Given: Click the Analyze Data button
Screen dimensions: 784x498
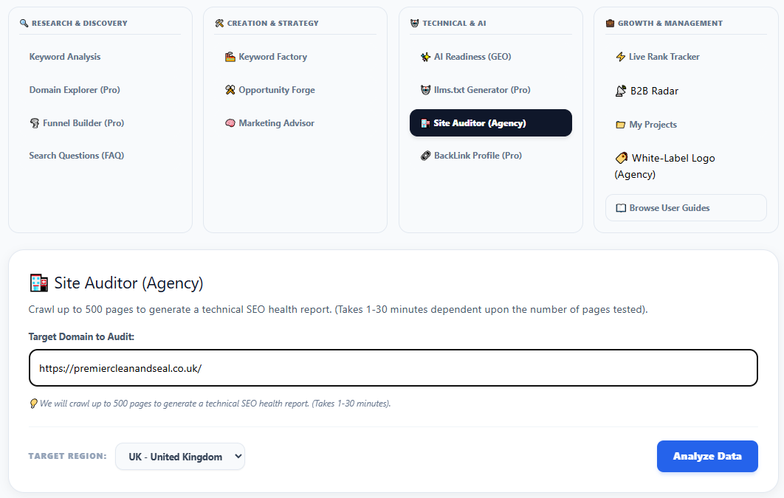Looking at the screenshot, I should point(707,456).
